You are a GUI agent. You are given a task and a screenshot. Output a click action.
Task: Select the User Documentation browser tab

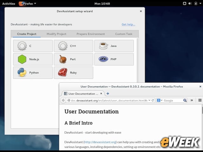coord(83,94)
